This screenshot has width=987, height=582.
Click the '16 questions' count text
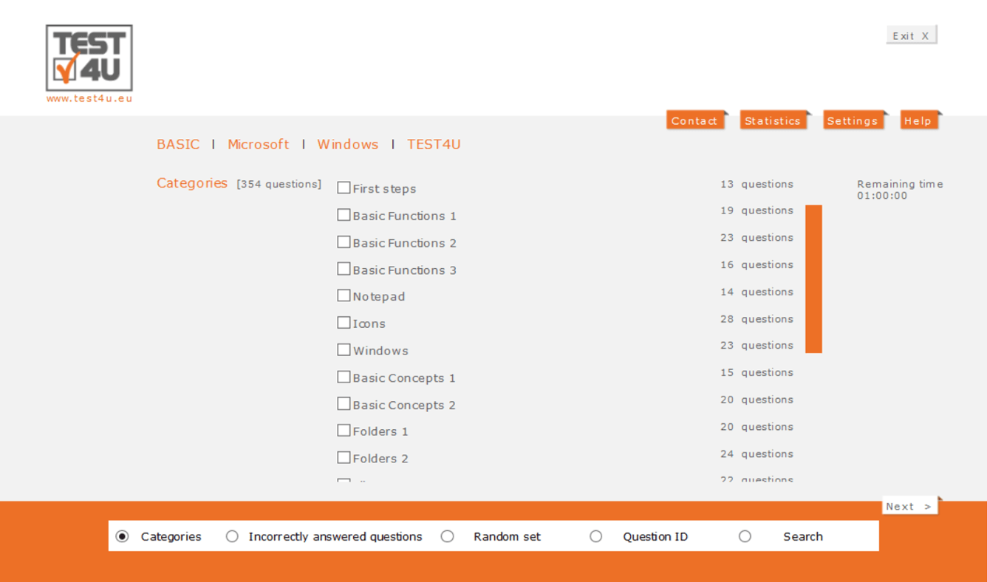click(x=757, y=264)
